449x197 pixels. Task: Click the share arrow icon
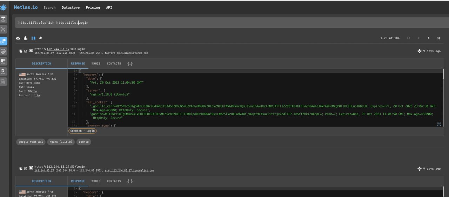(x=40, y=38)
